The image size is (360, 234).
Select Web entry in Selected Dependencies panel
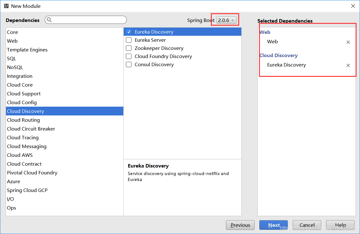[272, 42]
